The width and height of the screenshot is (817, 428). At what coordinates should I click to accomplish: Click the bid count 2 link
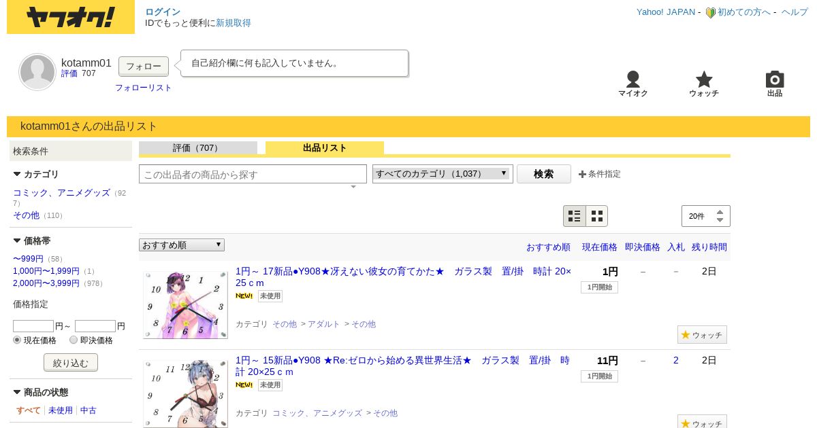676,360
